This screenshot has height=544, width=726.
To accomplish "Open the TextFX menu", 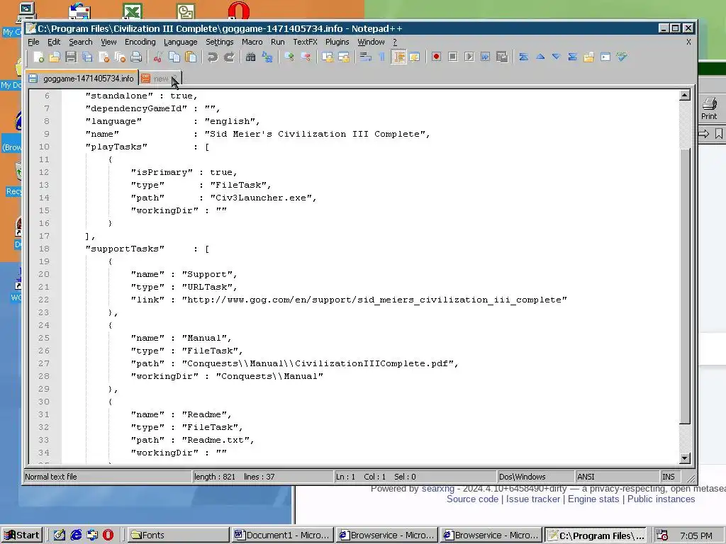I will 305,42.
